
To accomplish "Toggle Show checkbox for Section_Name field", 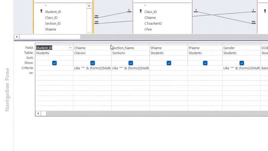I will pyautogui.click(x=131, y=63).
